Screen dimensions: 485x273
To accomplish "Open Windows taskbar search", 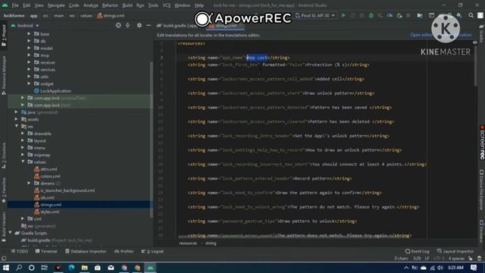I will coord(18,268).
